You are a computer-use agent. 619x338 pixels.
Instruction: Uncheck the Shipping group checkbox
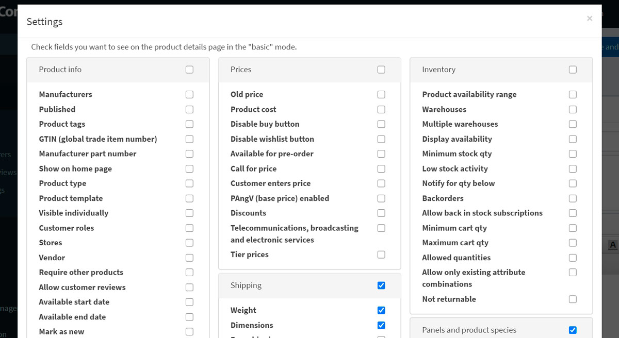click(381, 285)
